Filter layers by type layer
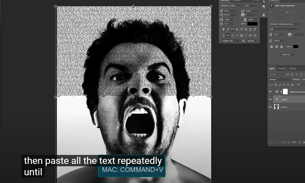This screenshot has width=305, height=183. 296,74
